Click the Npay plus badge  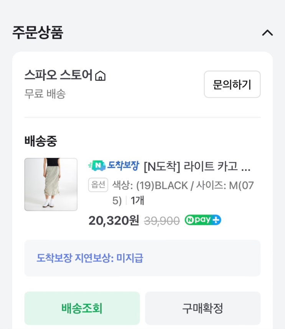(203, 220)
